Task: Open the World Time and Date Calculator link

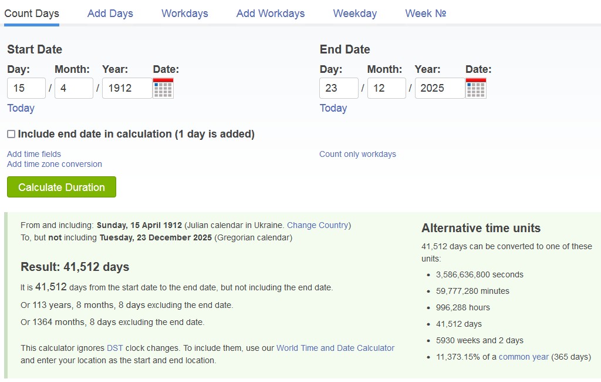Action: (x=335, y=348)
